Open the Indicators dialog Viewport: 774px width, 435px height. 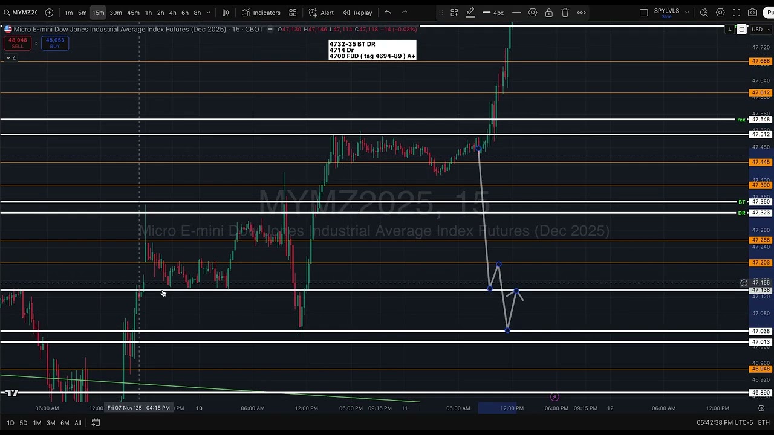[x=261, y=13]
